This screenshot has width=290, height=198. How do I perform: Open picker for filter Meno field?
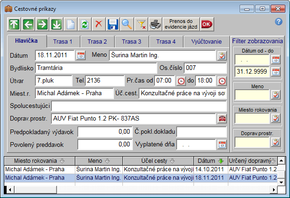click(276, 95)
